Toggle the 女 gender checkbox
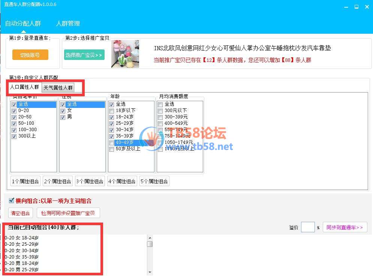The width and height of the screenshot is (373, 278). coord(63,111)
